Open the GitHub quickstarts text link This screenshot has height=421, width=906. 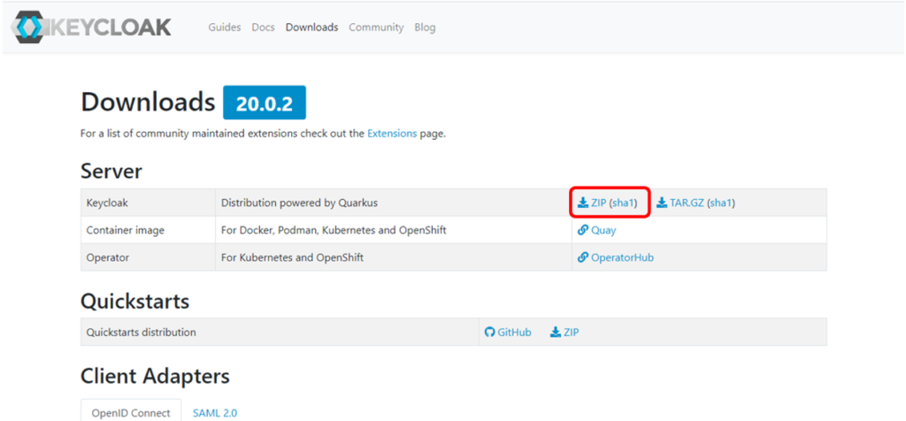click(514, 333)
